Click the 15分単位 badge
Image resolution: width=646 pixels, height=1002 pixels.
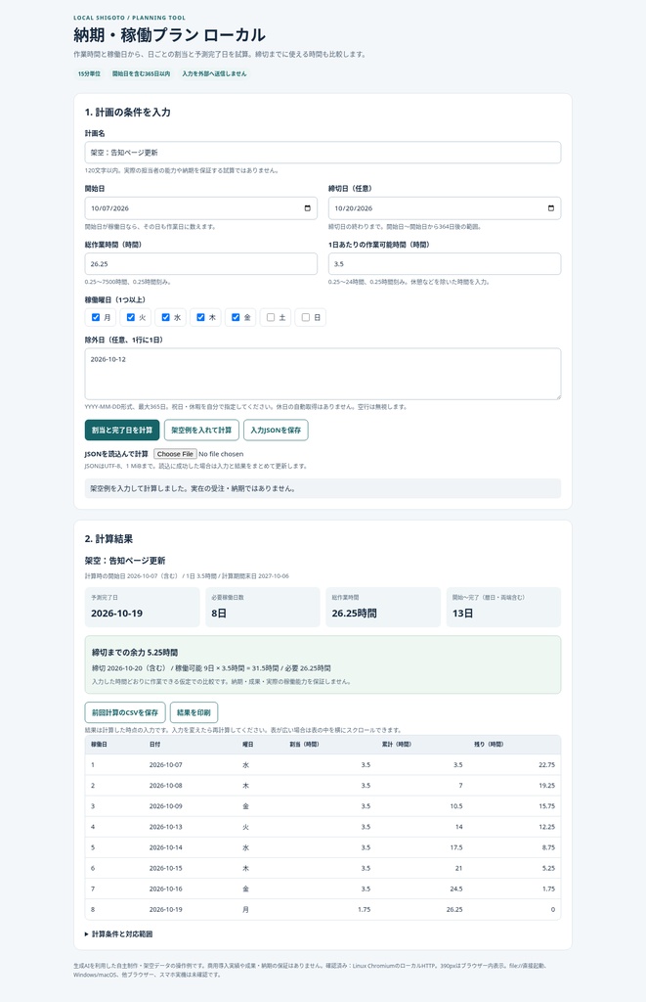[89, 74]
